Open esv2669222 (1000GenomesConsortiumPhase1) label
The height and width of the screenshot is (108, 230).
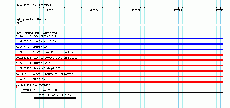pos(47,58)
